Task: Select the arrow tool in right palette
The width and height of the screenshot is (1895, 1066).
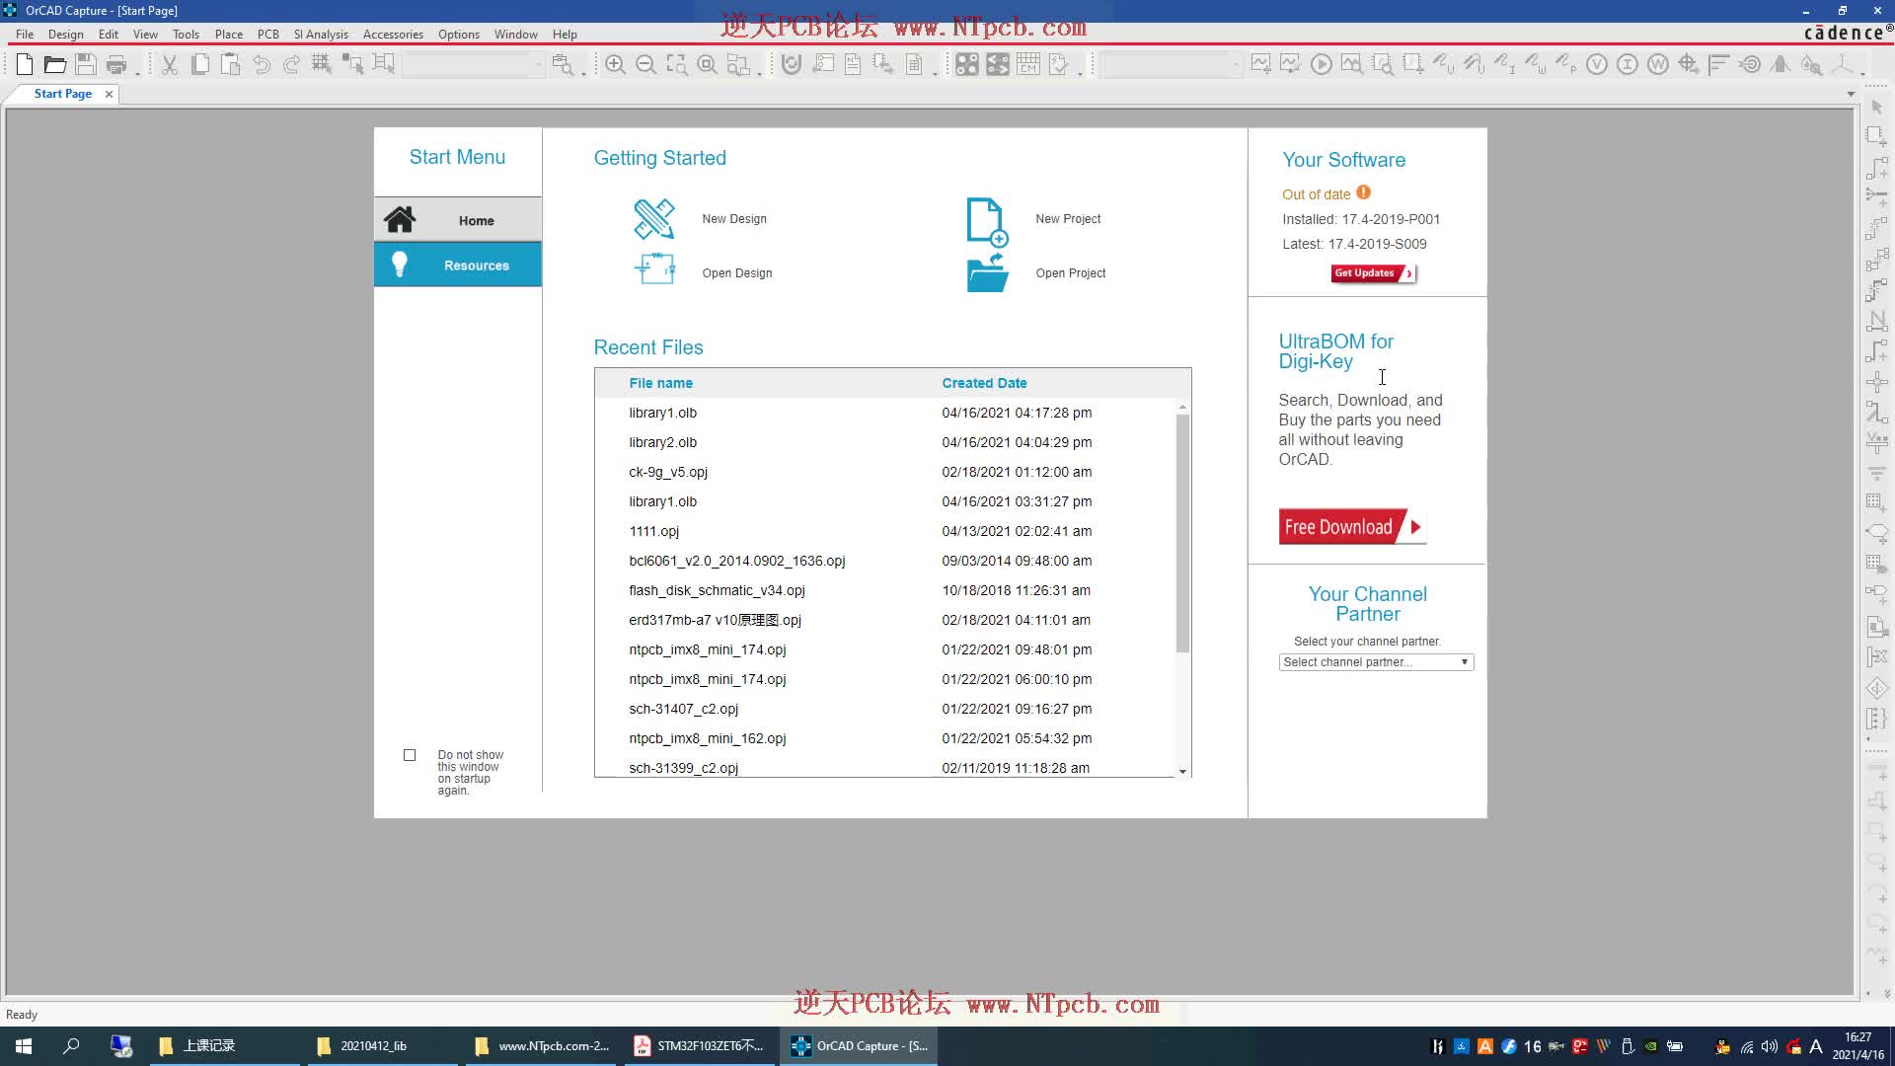Action: (x=1876, y=107)
